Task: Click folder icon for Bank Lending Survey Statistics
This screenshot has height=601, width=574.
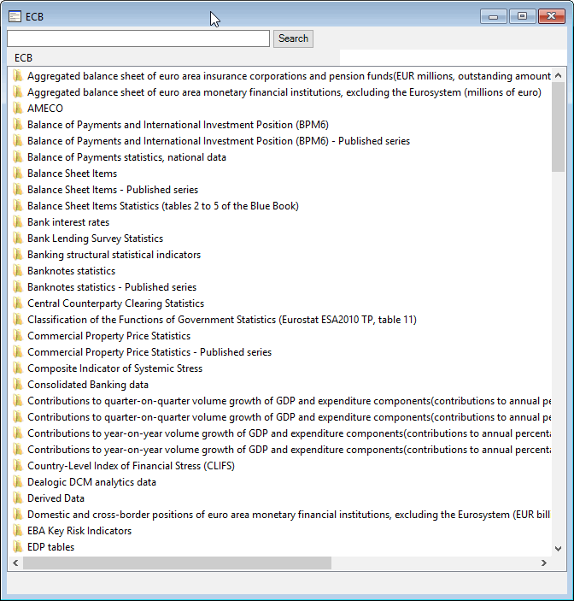Action: click(x=18, y=239)
